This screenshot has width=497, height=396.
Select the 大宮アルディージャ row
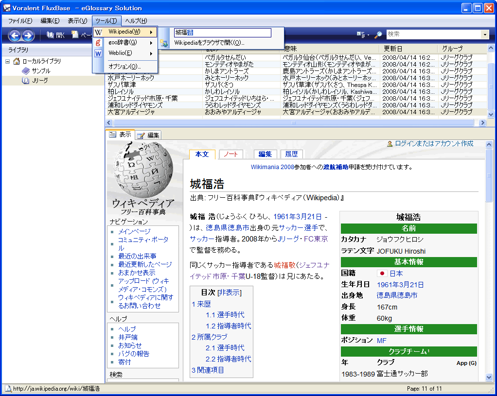click(296, 112)
